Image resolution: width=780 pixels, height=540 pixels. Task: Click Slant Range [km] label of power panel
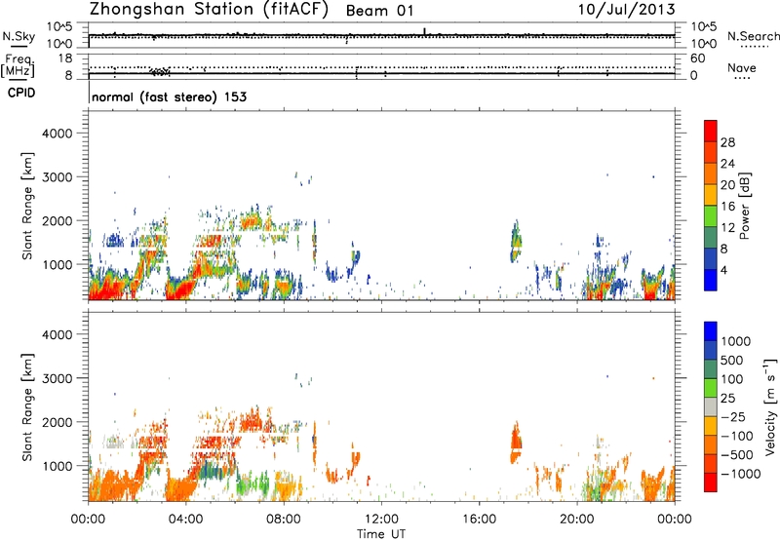(27, 206)
